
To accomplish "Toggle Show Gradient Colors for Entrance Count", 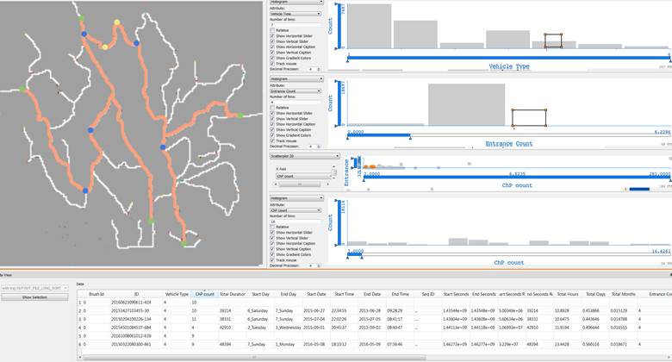I will pyautogui.click(x=272, y=135).
